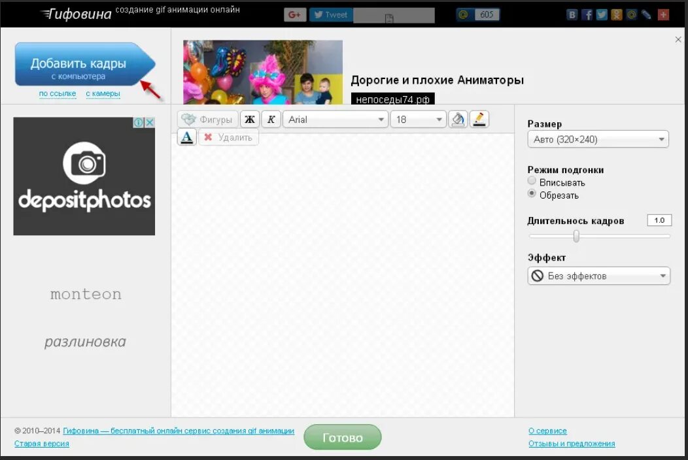This screenshot has width=688, height=460.
Task: Close the depositphotos ad with X
Action: [x=150, y=122]
